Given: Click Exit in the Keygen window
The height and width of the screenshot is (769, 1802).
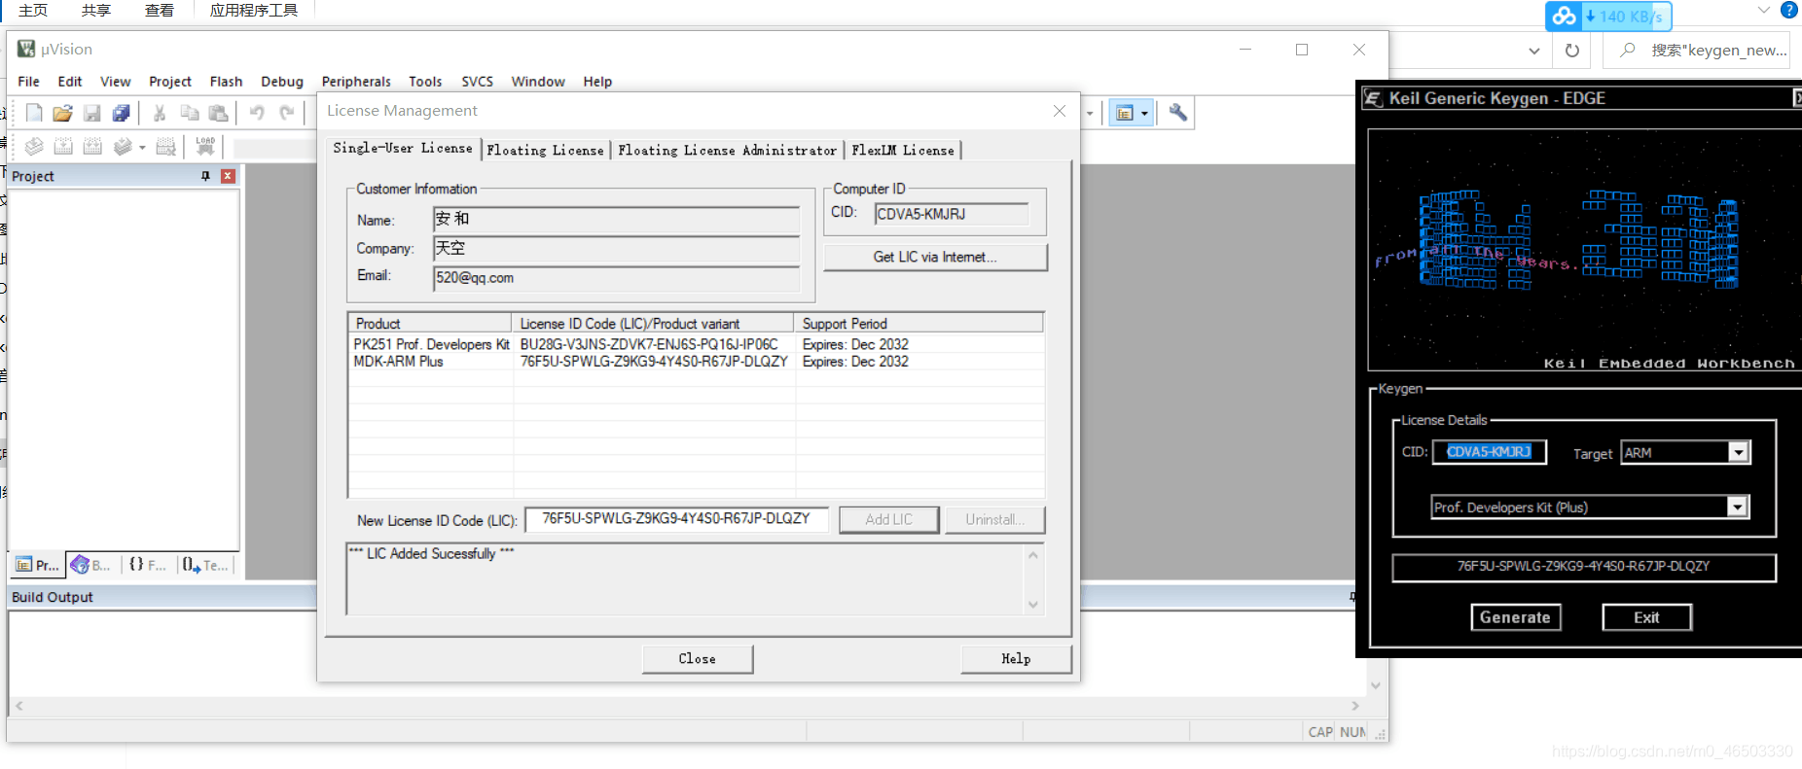Looking at the screenshot, I should click(1646, 617).
